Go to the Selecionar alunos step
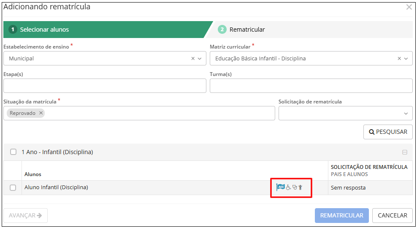 click(x=44, y=30)
